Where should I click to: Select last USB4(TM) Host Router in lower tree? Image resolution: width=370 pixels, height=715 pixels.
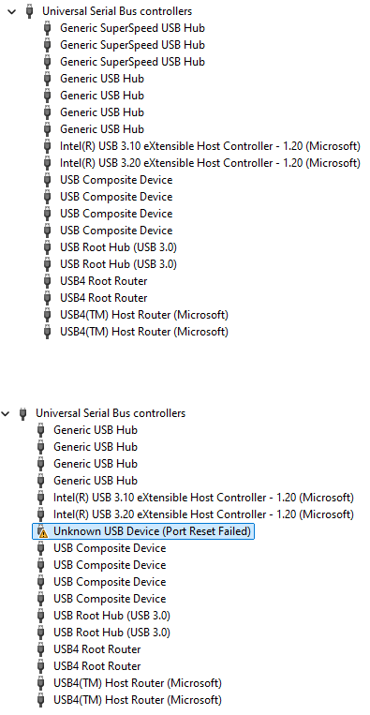pos(138,699)
